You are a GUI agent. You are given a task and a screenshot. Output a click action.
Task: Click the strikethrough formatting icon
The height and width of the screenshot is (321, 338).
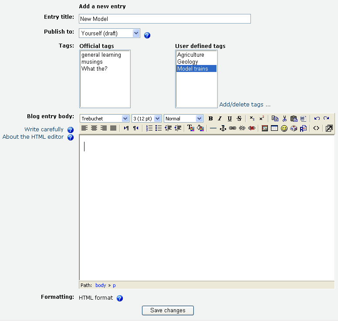click(239, 119)
